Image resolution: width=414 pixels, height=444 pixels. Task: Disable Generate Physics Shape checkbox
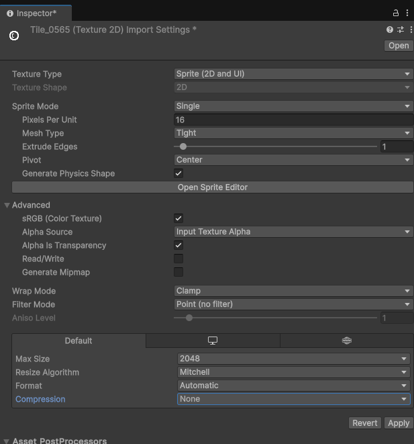(x=178, y=173)
